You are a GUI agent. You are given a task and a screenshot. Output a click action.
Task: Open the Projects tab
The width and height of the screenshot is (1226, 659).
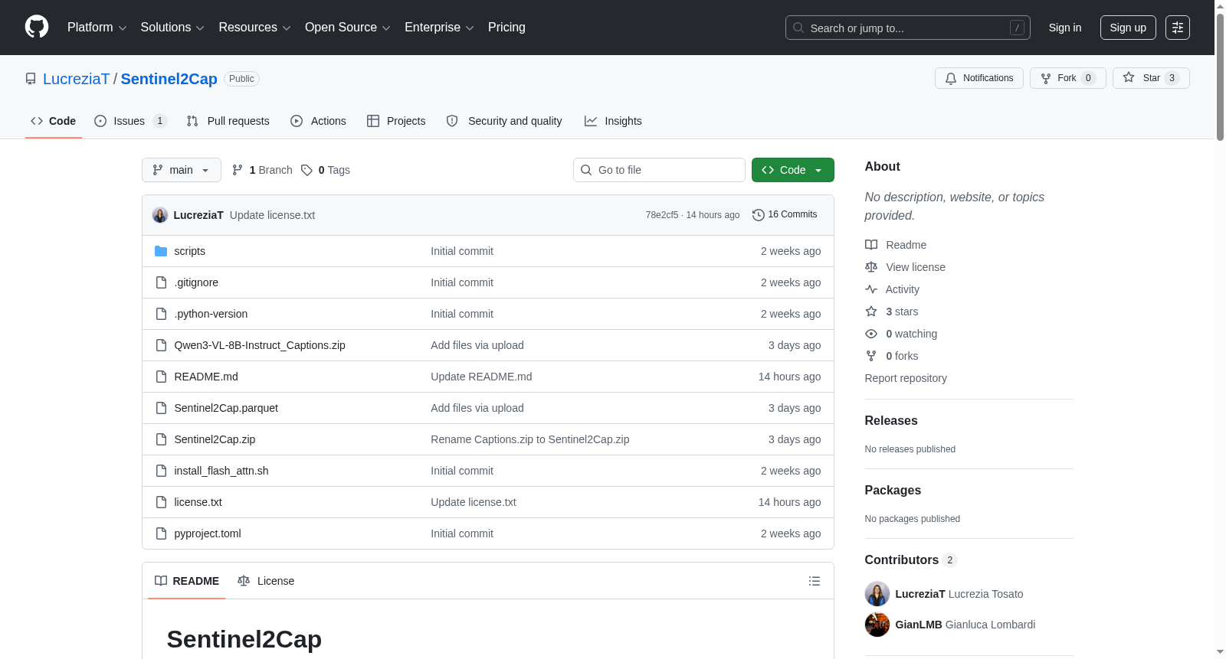click(396, 121)
